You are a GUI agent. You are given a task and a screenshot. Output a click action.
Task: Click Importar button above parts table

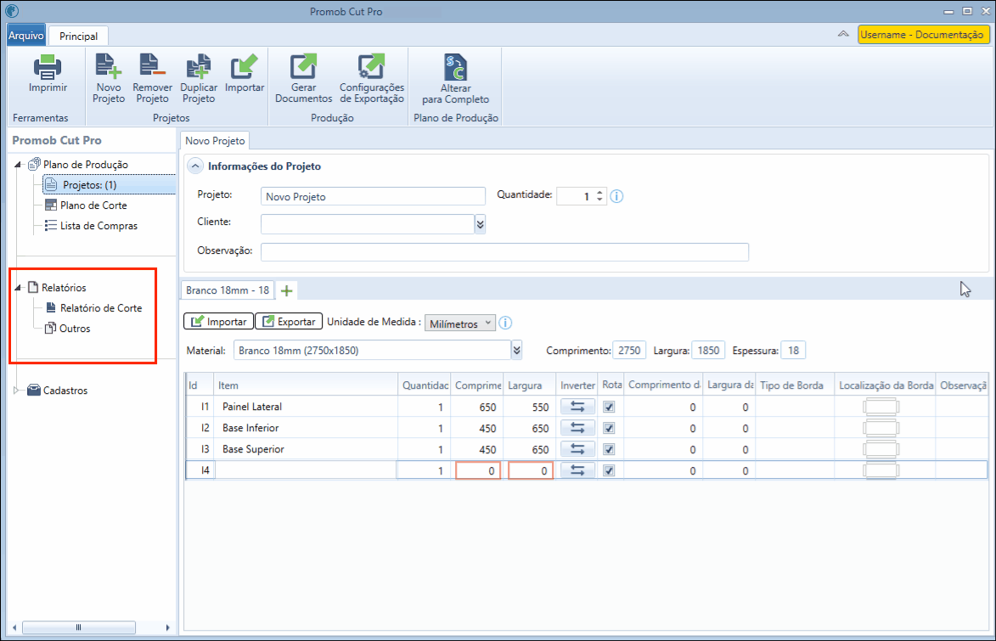tap(218, 322)
